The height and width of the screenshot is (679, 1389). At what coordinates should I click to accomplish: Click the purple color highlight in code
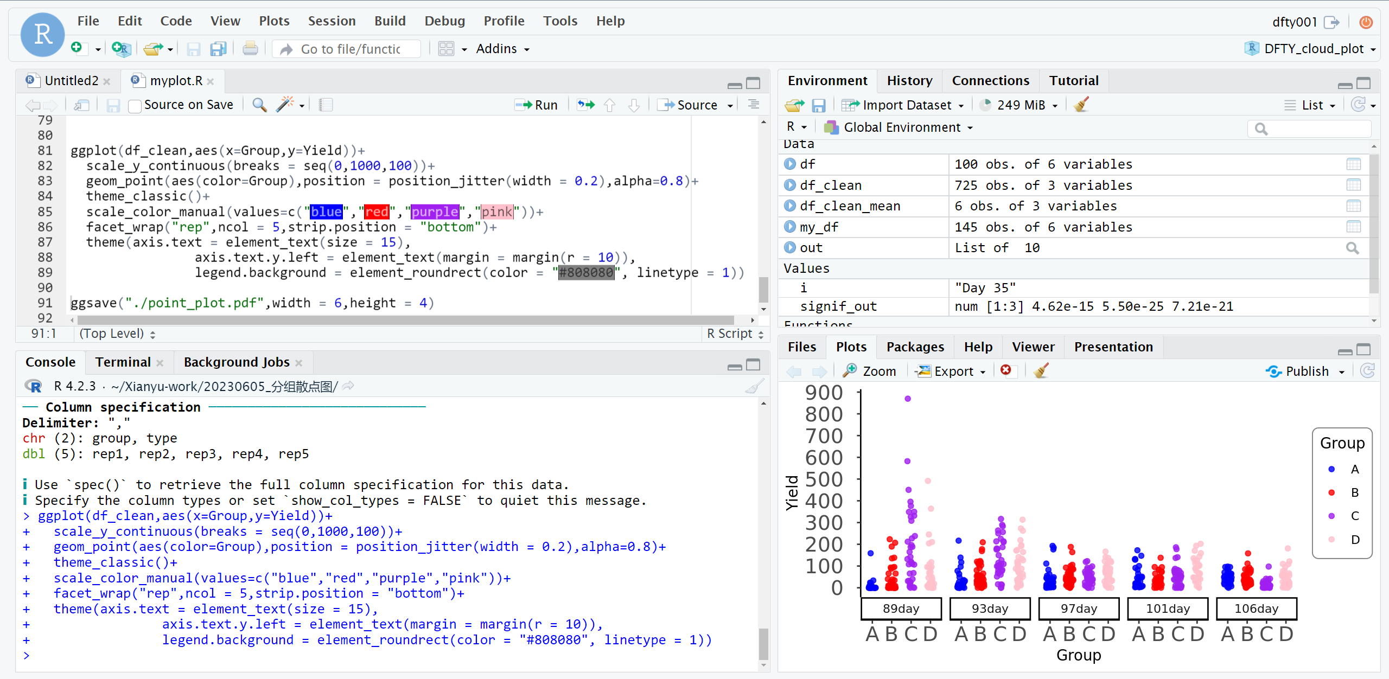point(435,212)
